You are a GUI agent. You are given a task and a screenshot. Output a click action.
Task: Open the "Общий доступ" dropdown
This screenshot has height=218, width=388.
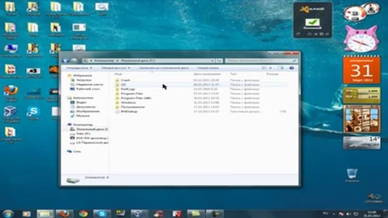pyautogui.click(x=116, y=68)
